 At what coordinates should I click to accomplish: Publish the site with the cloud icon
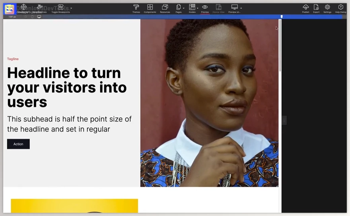click(x=305, y=8)
